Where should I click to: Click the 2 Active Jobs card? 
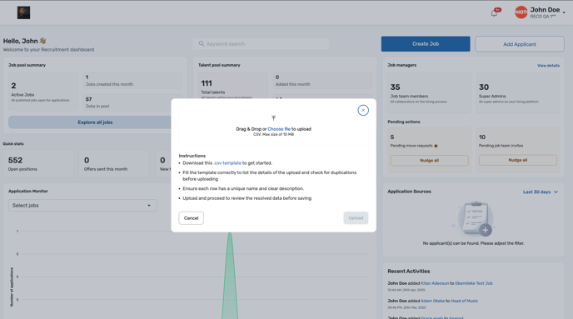43,92
